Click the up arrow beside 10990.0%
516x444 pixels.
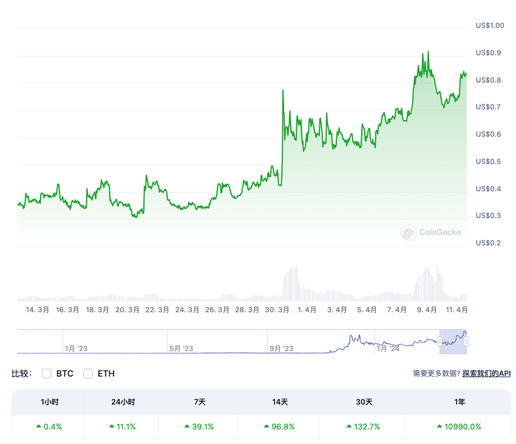tap(439, 426)
